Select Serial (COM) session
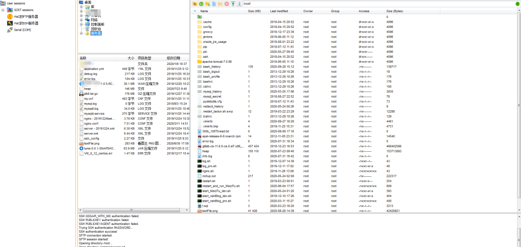Viewport: 521px width, 247px height. (19, 30)
